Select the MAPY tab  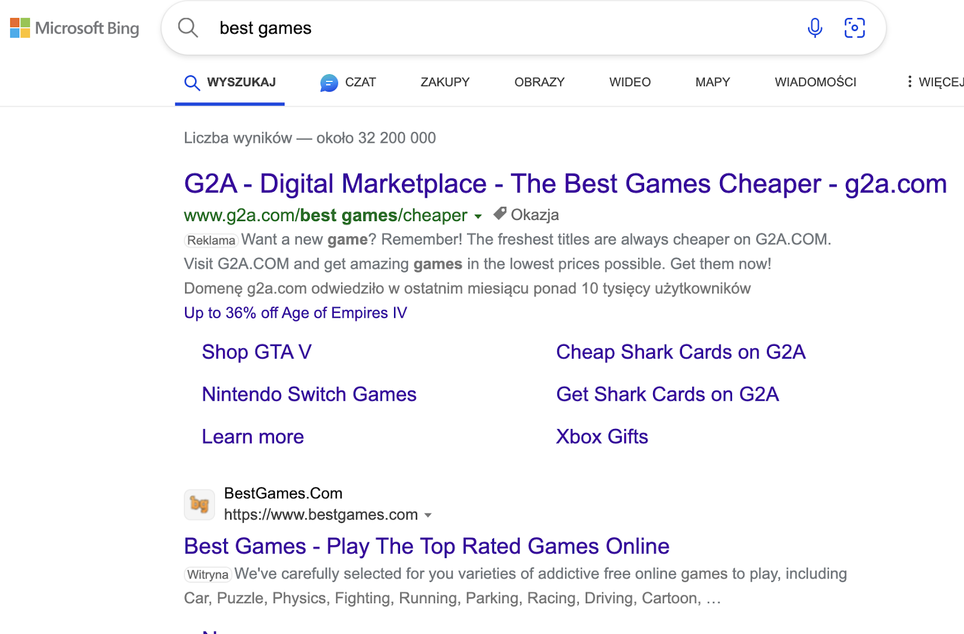click(x=712, y=82)
